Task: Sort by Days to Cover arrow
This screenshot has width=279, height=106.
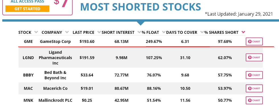Action: [x=202, y=32]
